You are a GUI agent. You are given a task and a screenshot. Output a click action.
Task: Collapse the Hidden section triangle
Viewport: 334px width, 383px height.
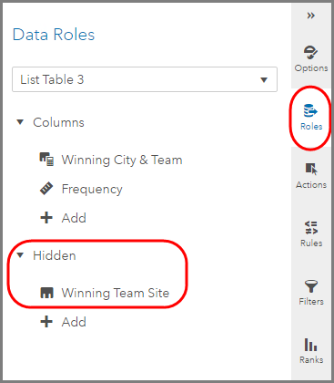click(x=20, y=255)
